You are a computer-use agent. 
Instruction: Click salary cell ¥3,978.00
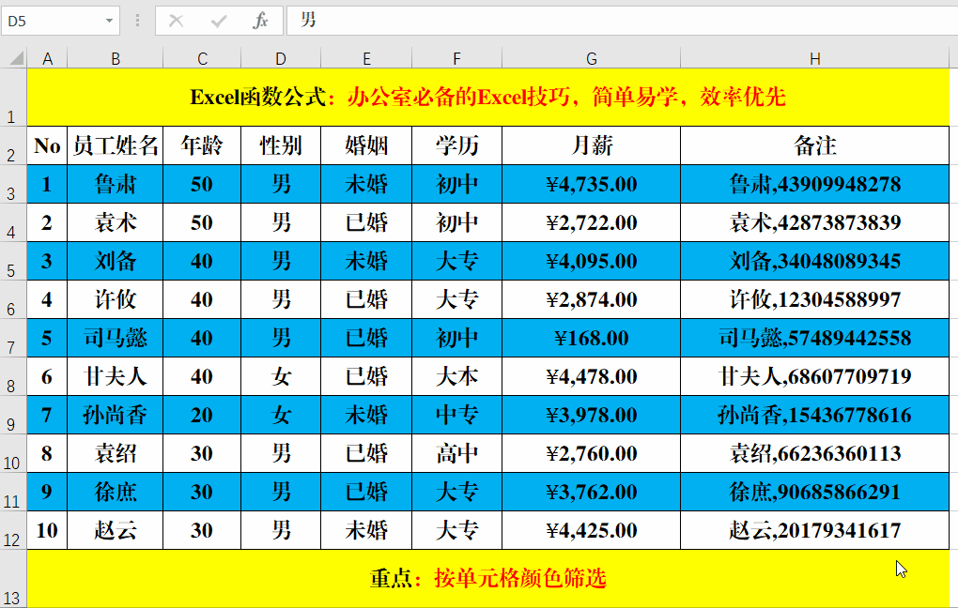[592, 415]
